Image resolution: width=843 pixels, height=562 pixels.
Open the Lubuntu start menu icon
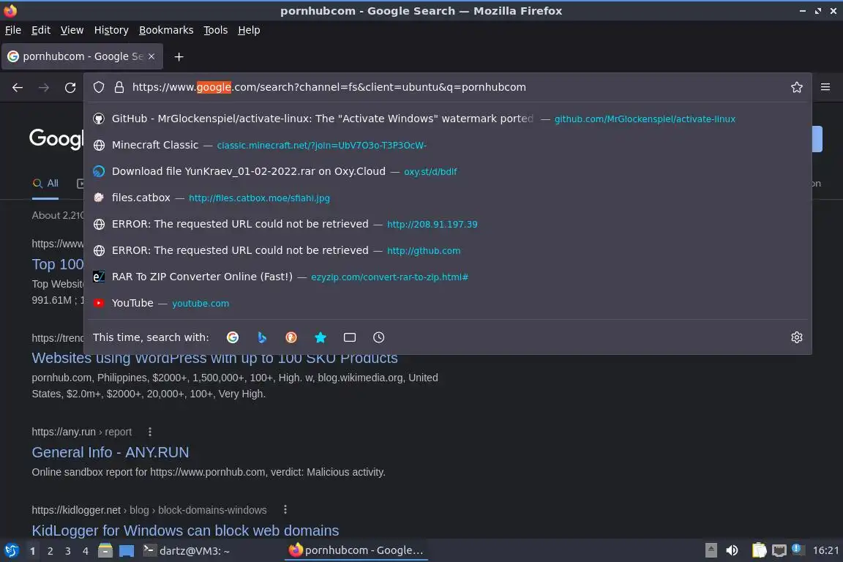tap(11, 551)
